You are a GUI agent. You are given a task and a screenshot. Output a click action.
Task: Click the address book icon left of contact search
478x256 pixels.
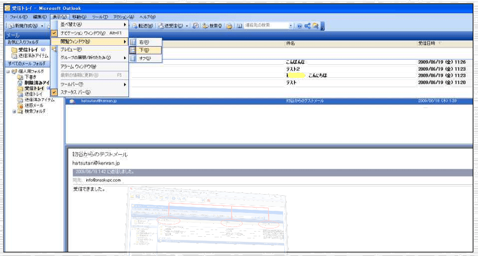tap(240, 26)
